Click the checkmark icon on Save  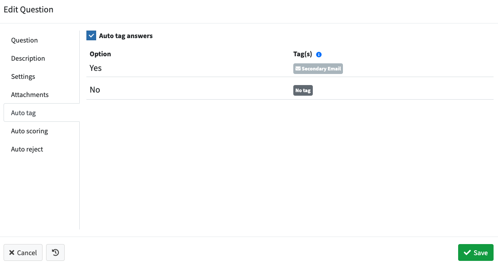pyautogui.click(x=467, y=252)
